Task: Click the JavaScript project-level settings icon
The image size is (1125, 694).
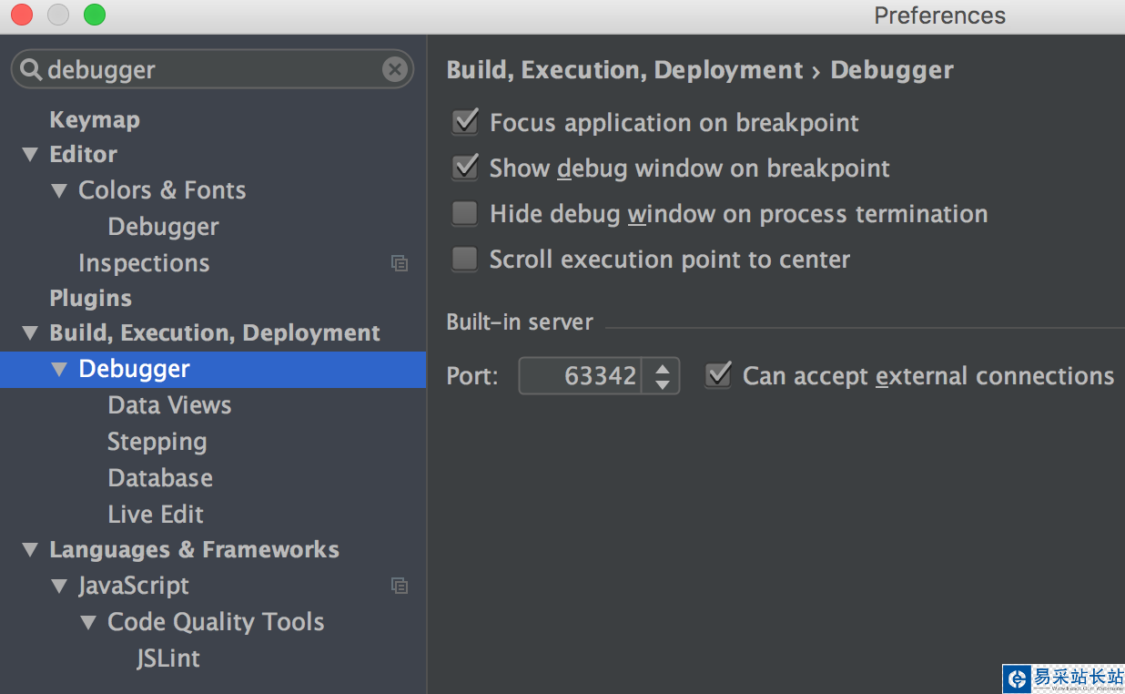Action: coord(399,586)
